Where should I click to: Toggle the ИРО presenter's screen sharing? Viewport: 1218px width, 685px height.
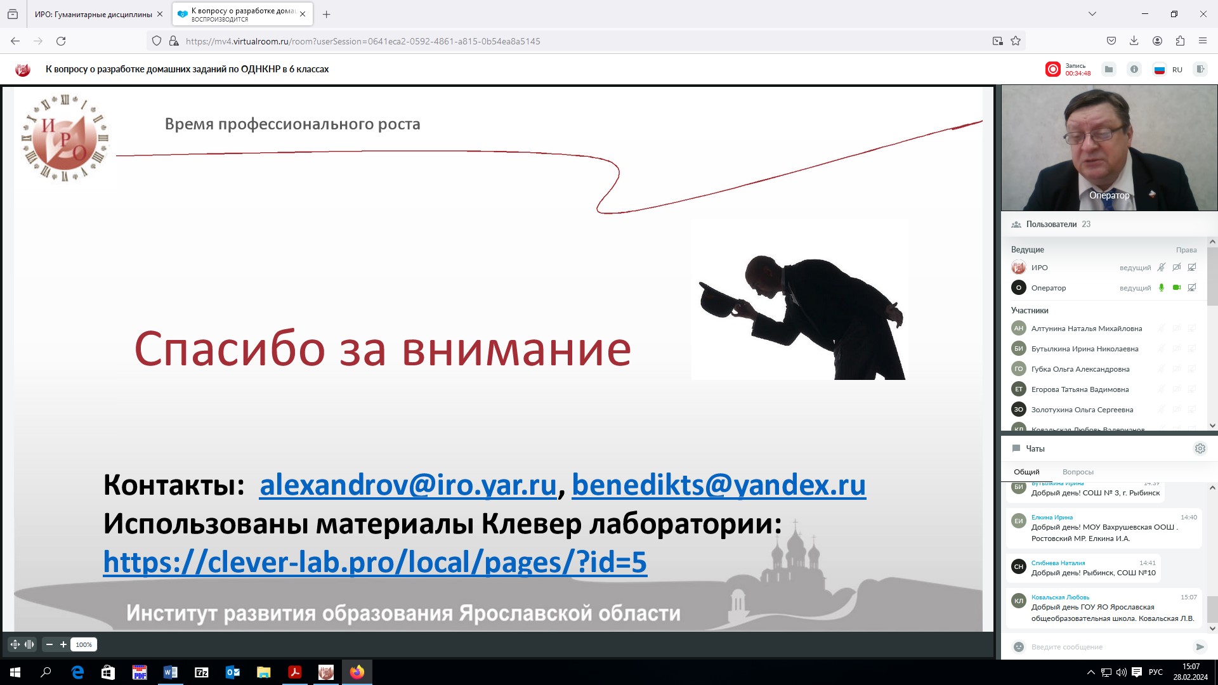coord(1192,268)
